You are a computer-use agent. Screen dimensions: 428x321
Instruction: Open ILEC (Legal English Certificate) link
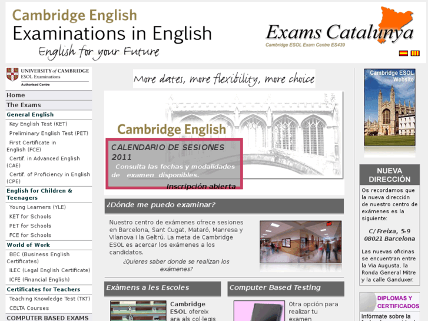click(49, 270)
